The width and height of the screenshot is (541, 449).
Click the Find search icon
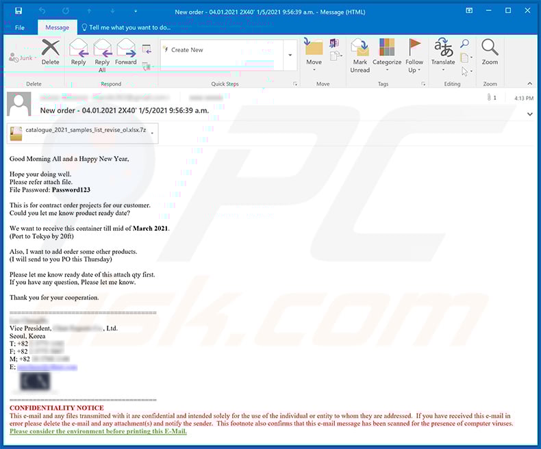tap(465, 43)
